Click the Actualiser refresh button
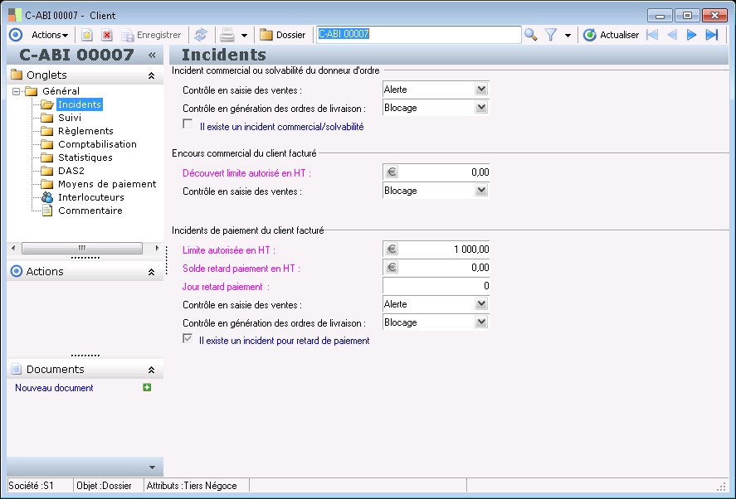 (612, 35)
